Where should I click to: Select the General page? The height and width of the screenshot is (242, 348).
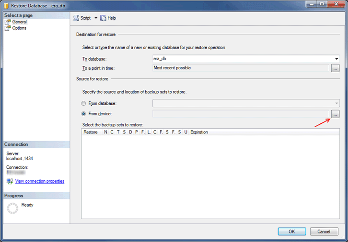19,22
